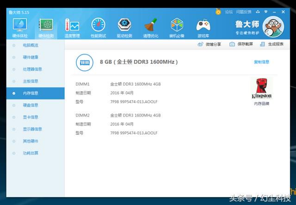296x205 pixels.
Task: Click the memory module circle icon
Action: pos(84,62)
